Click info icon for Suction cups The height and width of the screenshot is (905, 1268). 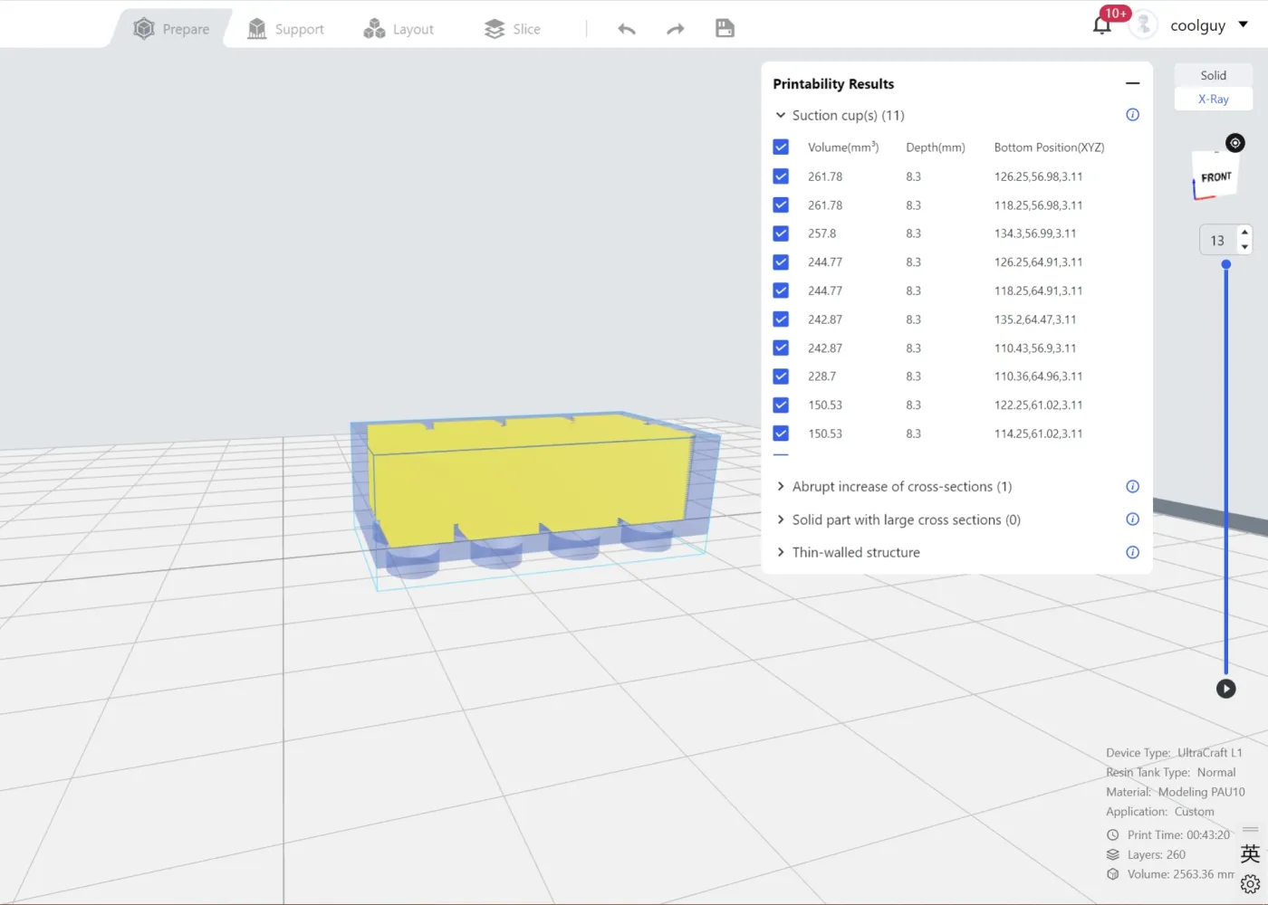[x=1132, y=115]
